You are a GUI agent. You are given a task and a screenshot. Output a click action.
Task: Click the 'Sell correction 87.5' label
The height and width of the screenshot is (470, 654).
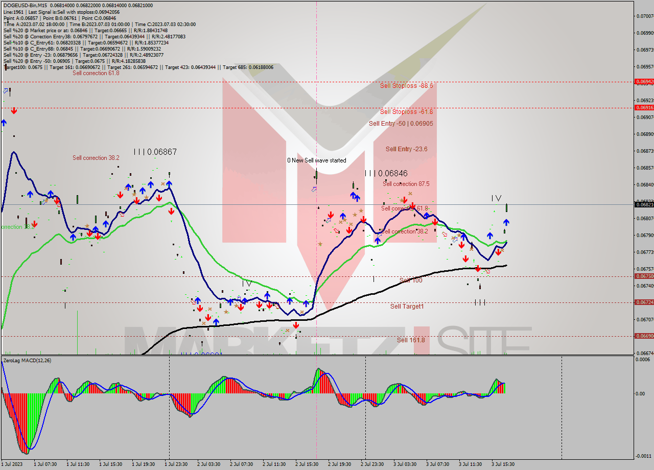pos(406,184)
